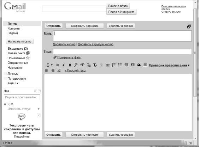The height and width of the screenshot is (147, 199).
Task: Open Черновики folder
Action: pyautogui.click(x=15, y=68)
